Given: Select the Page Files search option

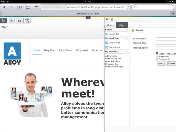Looking at the screenshot, I should coord(157,56).
